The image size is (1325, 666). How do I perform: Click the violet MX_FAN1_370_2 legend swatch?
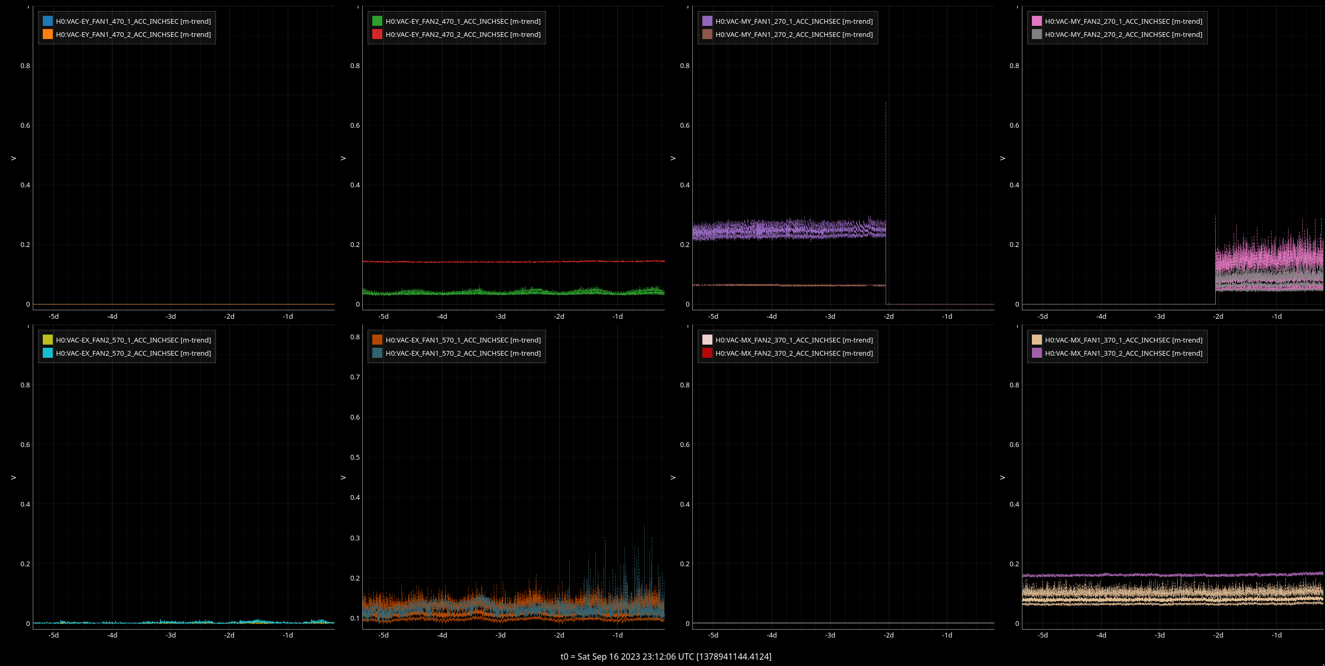coord(1037,353)
